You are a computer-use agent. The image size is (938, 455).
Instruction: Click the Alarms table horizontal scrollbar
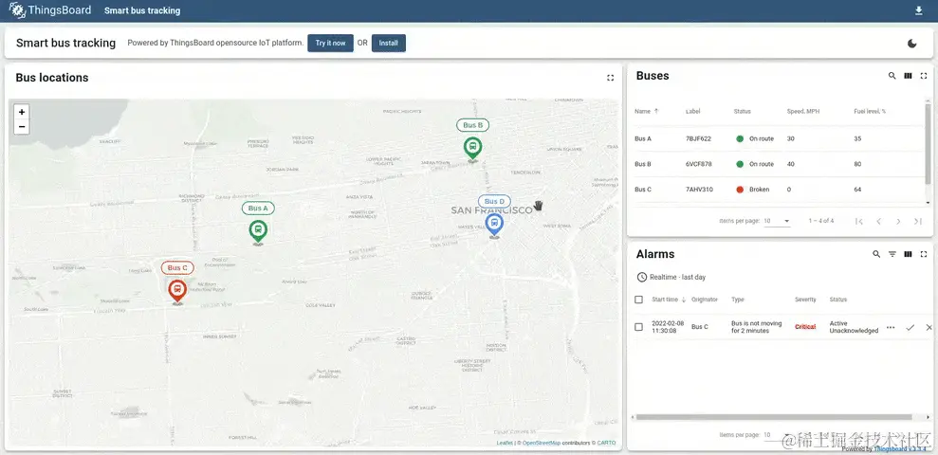coord(774,417)
